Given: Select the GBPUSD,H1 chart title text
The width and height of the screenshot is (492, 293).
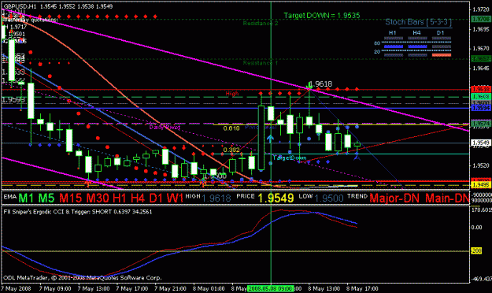Looking at the screenshot, I should pyautogui.click(x=20, y=6).
